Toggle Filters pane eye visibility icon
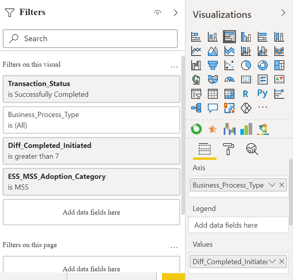 pyautogui.click(x=158, y=13)
